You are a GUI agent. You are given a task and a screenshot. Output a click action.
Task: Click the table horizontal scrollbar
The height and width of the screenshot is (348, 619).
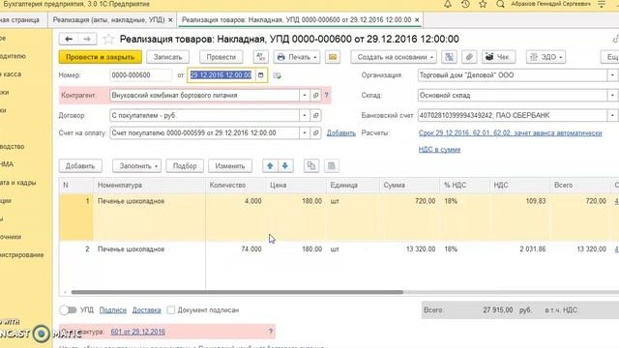click(237, 292)
